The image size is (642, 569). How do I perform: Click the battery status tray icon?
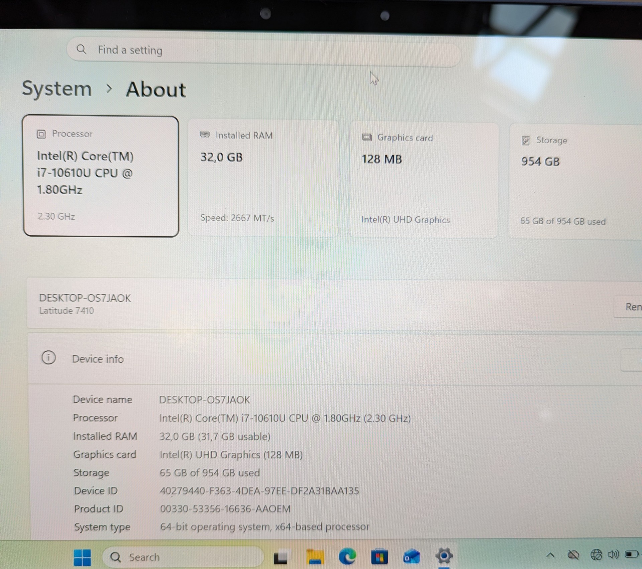(631, 555)
